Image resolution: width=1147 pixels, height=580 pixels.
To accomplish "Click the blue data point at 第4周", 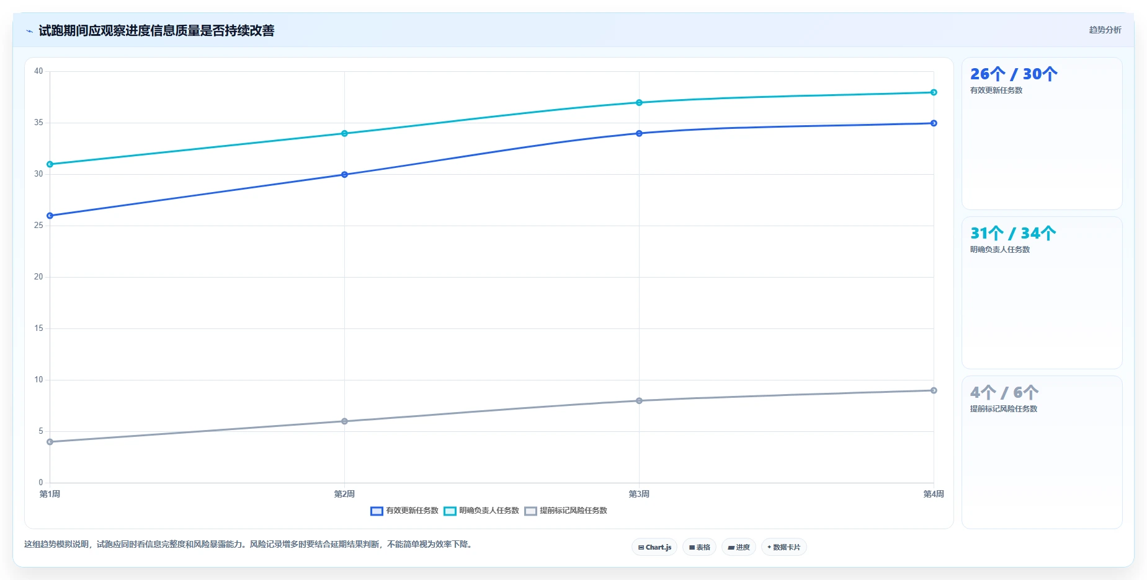I will pyautogui.click(x=934, y=123).
